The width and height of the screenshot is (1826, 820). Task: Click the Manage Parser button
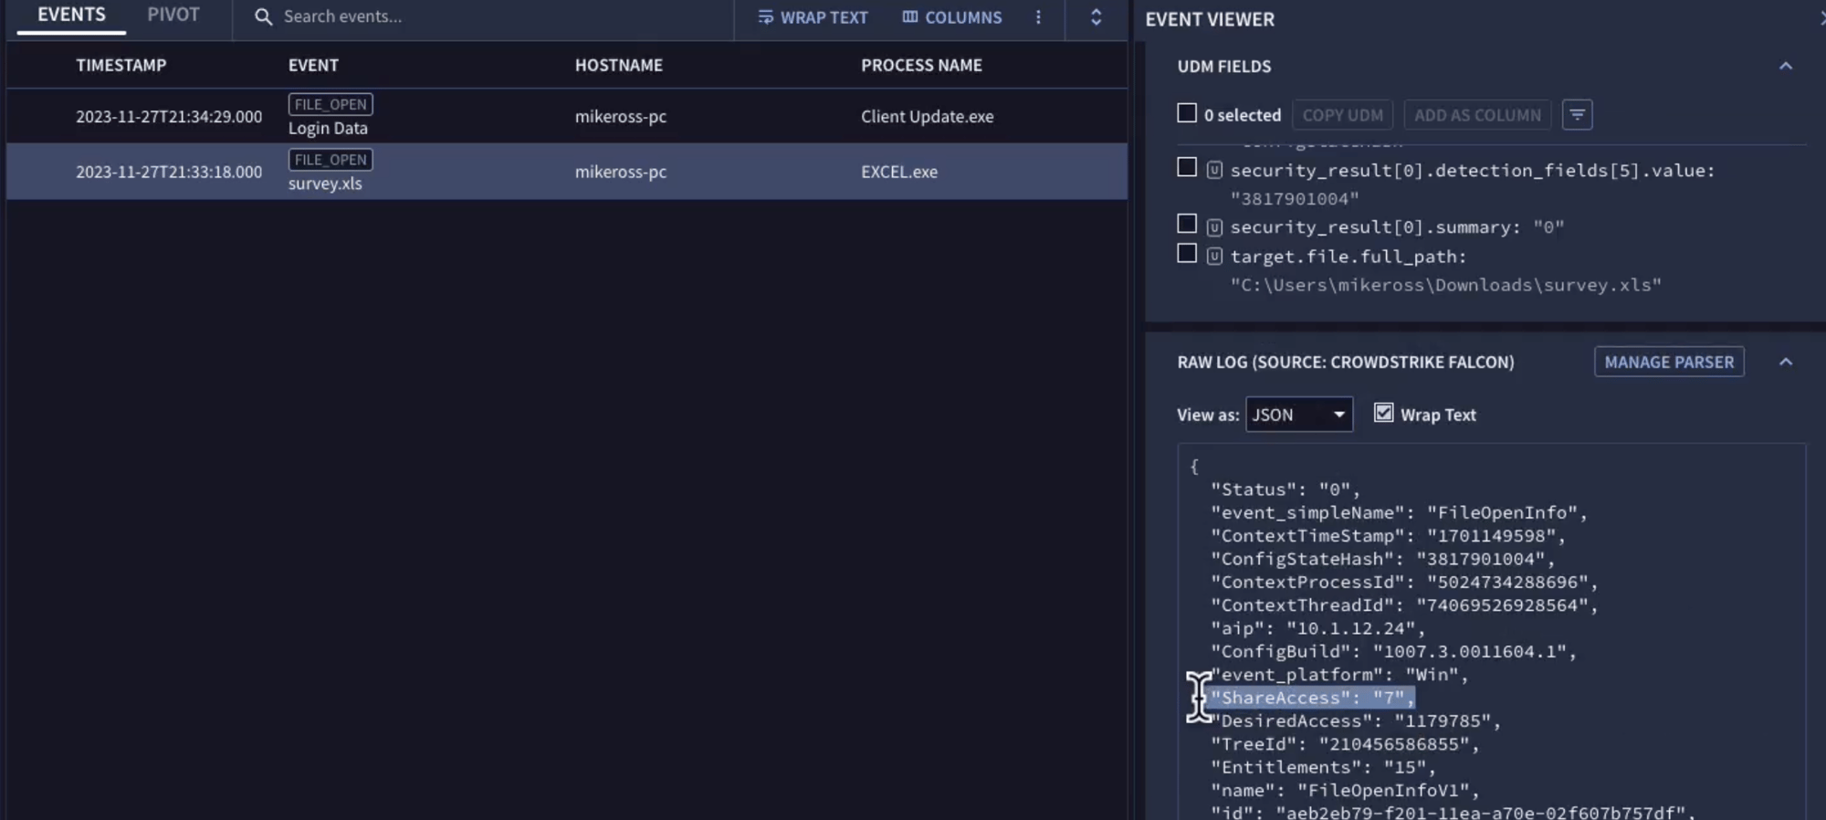click(x=1668, y=363)
